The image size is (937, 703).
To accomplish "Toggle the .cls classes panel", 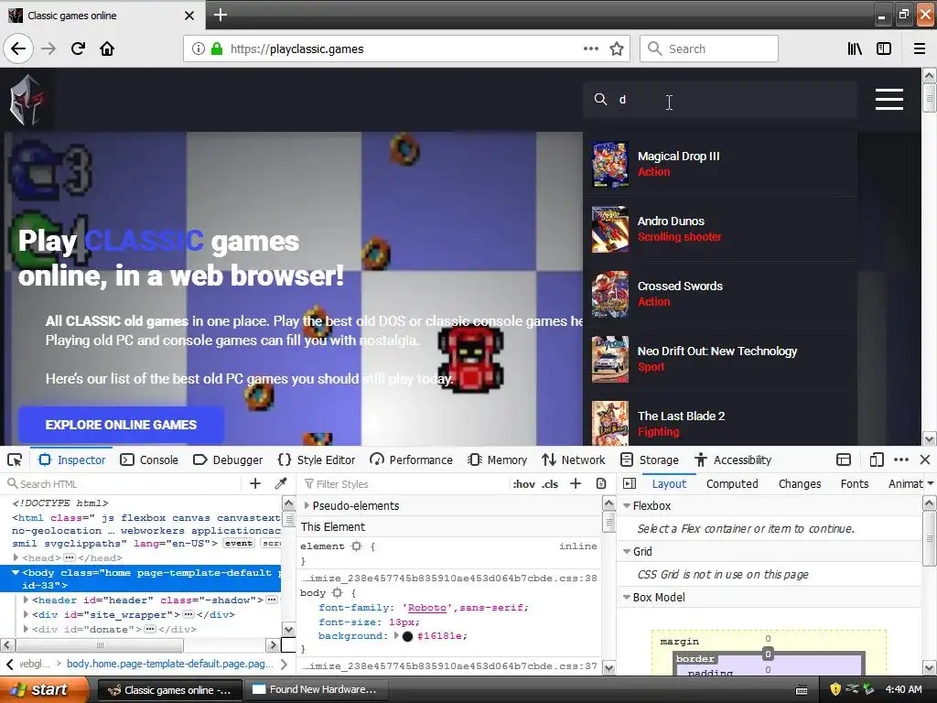I will click(x=550, y=484).
